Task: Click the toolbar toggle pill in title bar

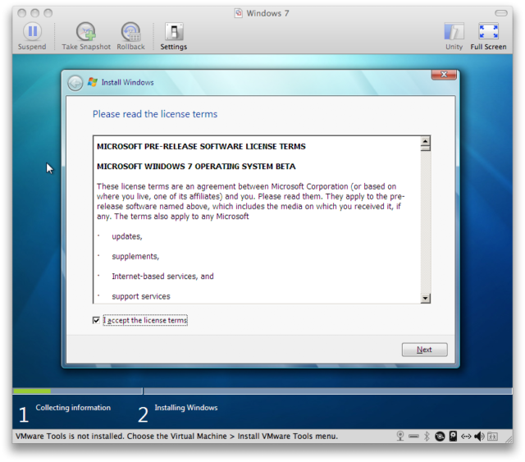Action: coord(501,13)
